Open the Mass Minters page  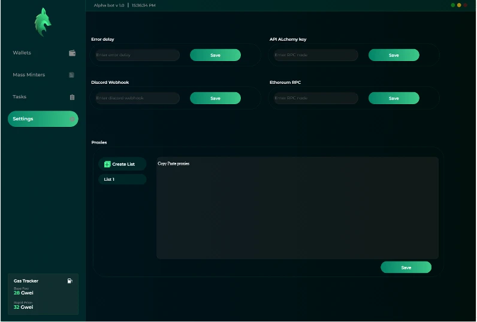click(43, 75)
